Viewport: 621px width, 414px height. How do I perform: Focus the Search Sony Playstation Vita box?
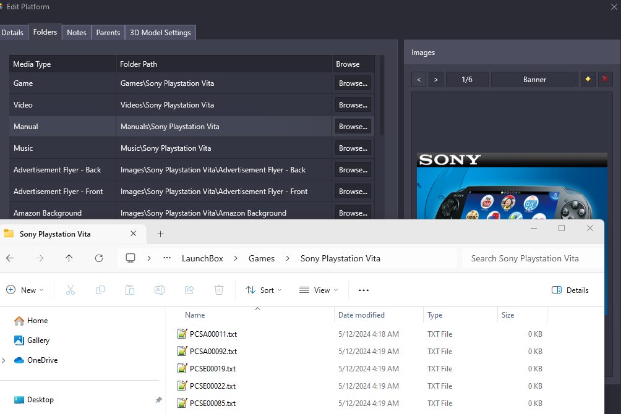[x=533, y=258]
